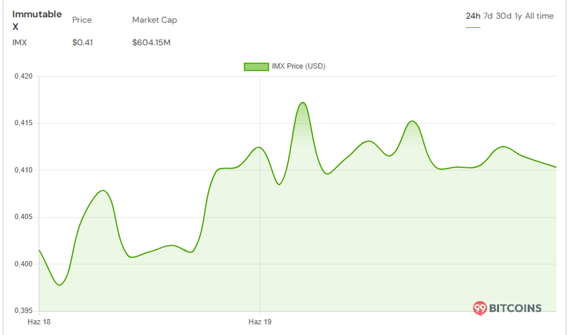The image size is (573, 335).
Task: Click the Immutable X coin name
Action: tap(37, 20)
